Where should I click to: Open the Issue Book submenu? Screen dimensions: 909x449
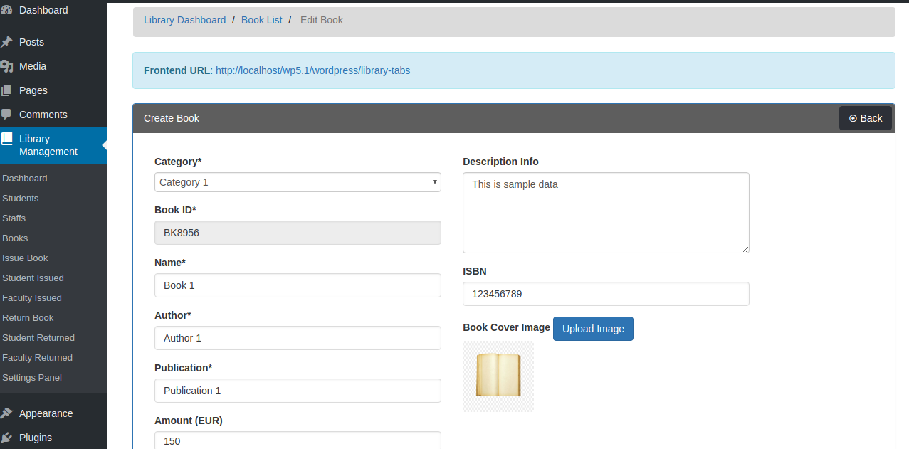coord(25,258)
